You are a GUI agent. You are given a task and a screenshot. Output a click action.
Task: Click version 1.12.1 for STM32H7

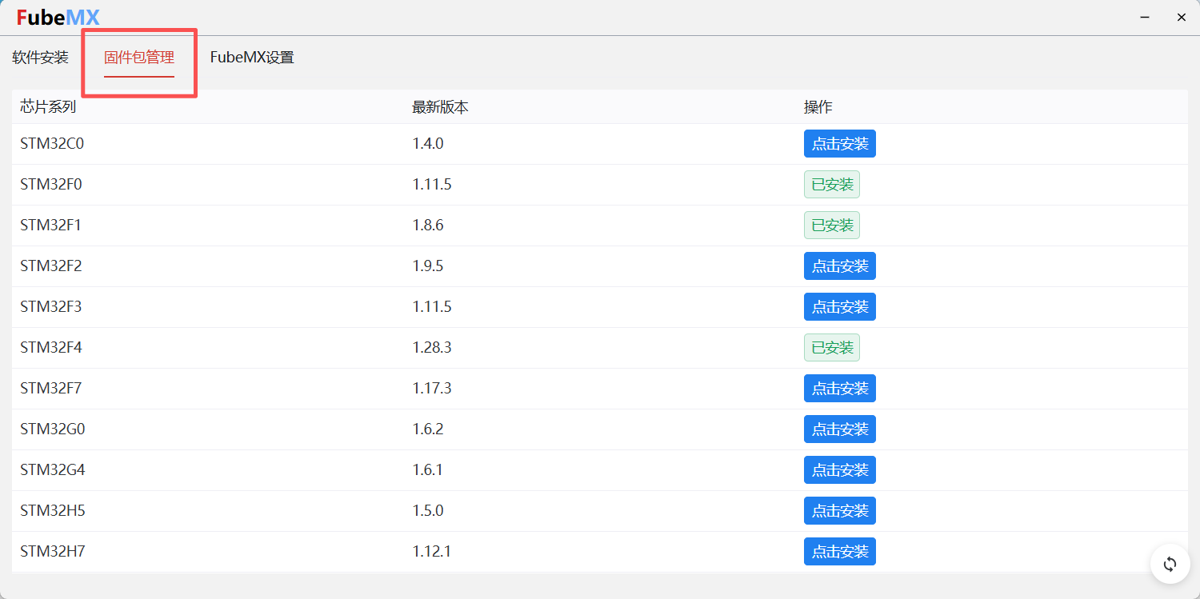pyautogui.click(x=432, y=552)
